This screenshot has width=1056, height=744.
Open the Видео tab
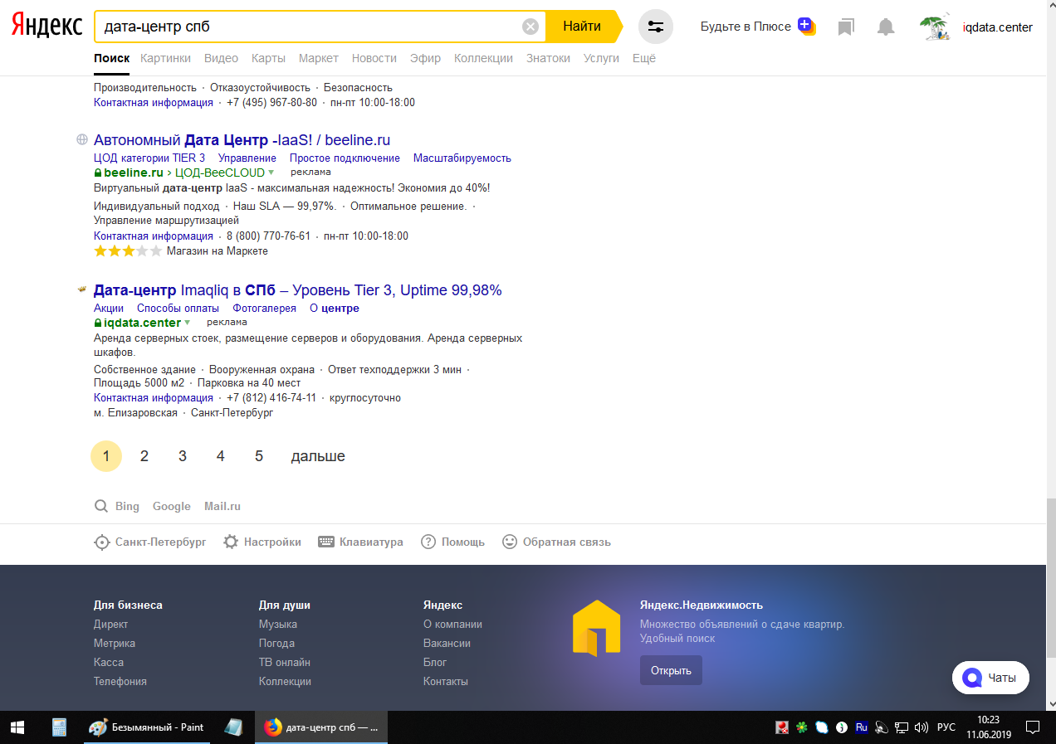coord(221,58)
